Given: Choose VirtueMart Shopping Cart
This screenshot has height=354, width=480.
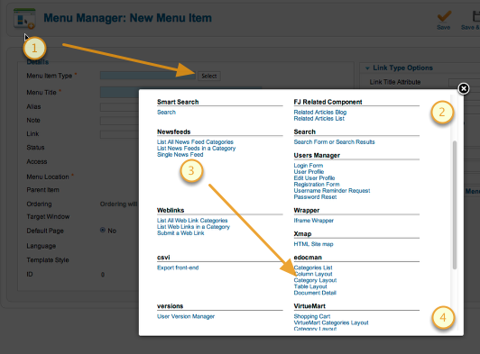Looking at the screenshot, I should 312,316.
